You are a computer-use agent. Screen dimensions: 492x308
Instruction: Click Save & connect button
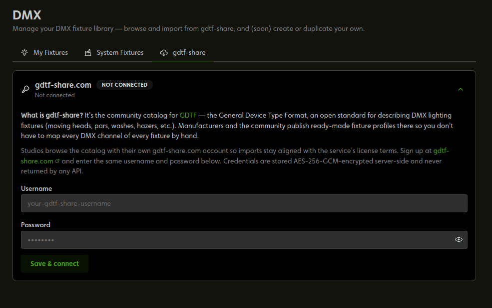54,264
